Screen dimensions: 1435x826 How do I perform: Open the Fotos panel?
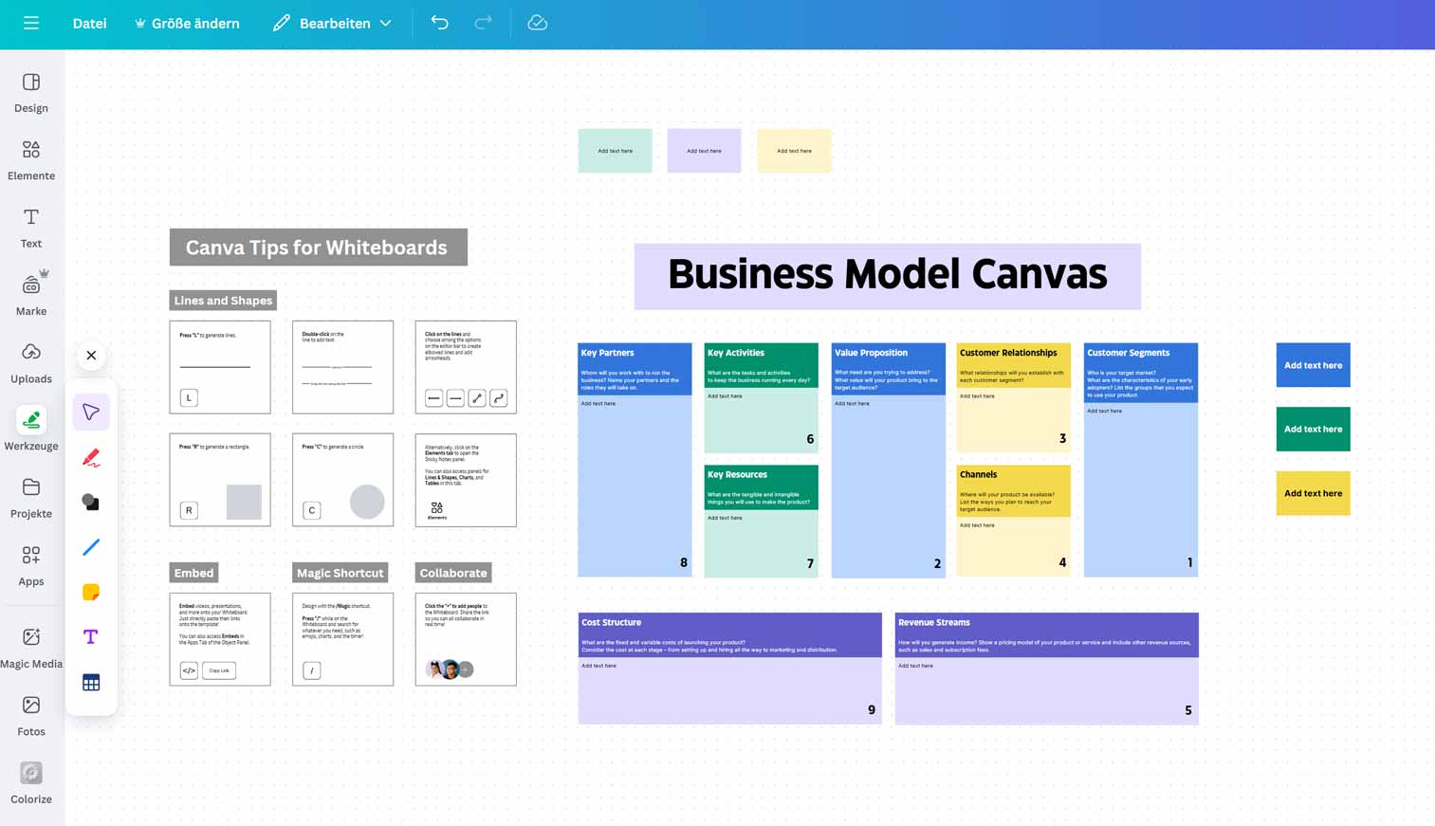(x=31, y=716)
